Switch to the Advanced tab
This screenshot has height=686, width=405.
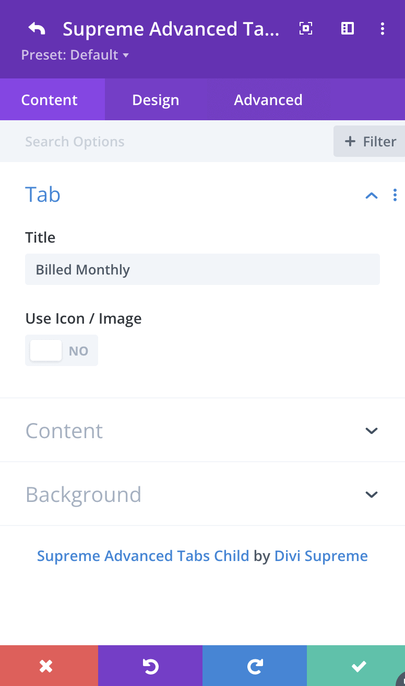click(x=268, y=100)
